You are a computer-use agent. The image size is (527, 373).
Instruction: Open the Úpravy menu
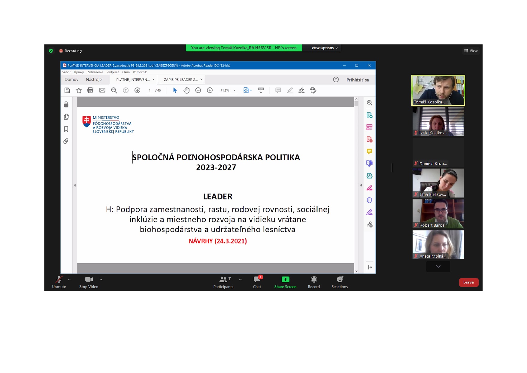(x=79, y=72)
